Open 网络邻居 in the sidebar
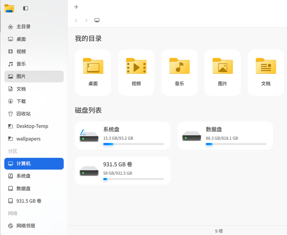Viewport: 287px width, 235px height. [34, 226]
